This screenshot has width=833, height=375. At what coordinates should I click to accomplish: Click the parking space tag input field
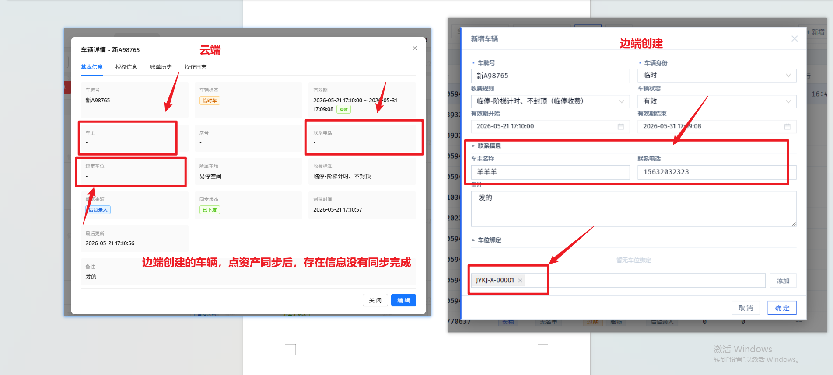[618, 281]
